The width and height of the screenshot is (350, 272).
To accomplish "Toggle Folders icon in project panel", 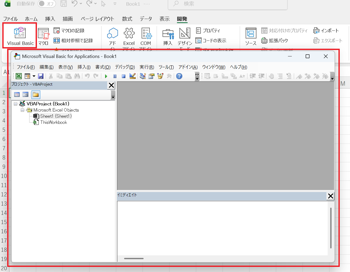I will [36, 95].
